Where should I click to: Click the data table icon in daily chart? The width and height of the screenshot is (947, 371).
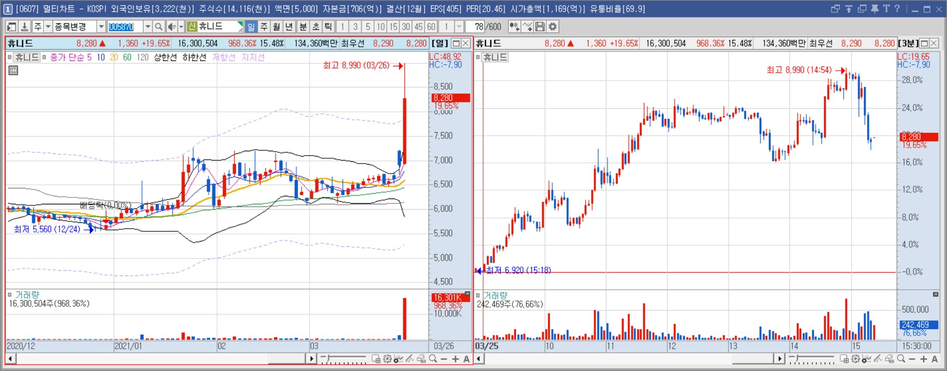13,70
